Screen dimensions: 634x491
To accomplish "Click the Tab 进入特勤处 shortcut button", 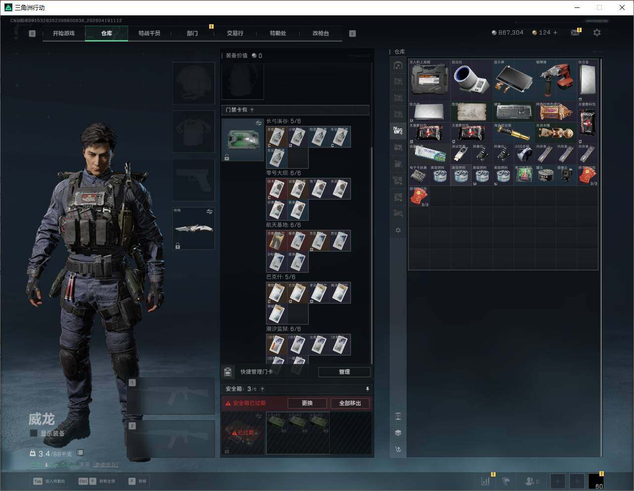I will tap(49, 481).
